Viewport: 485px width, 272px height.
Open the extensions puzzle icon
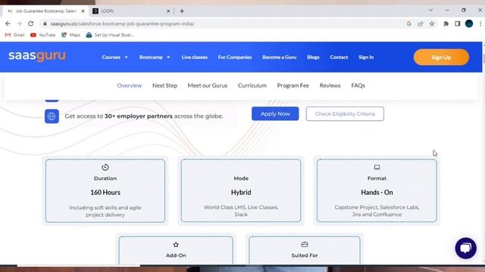[x=446, y=23]
